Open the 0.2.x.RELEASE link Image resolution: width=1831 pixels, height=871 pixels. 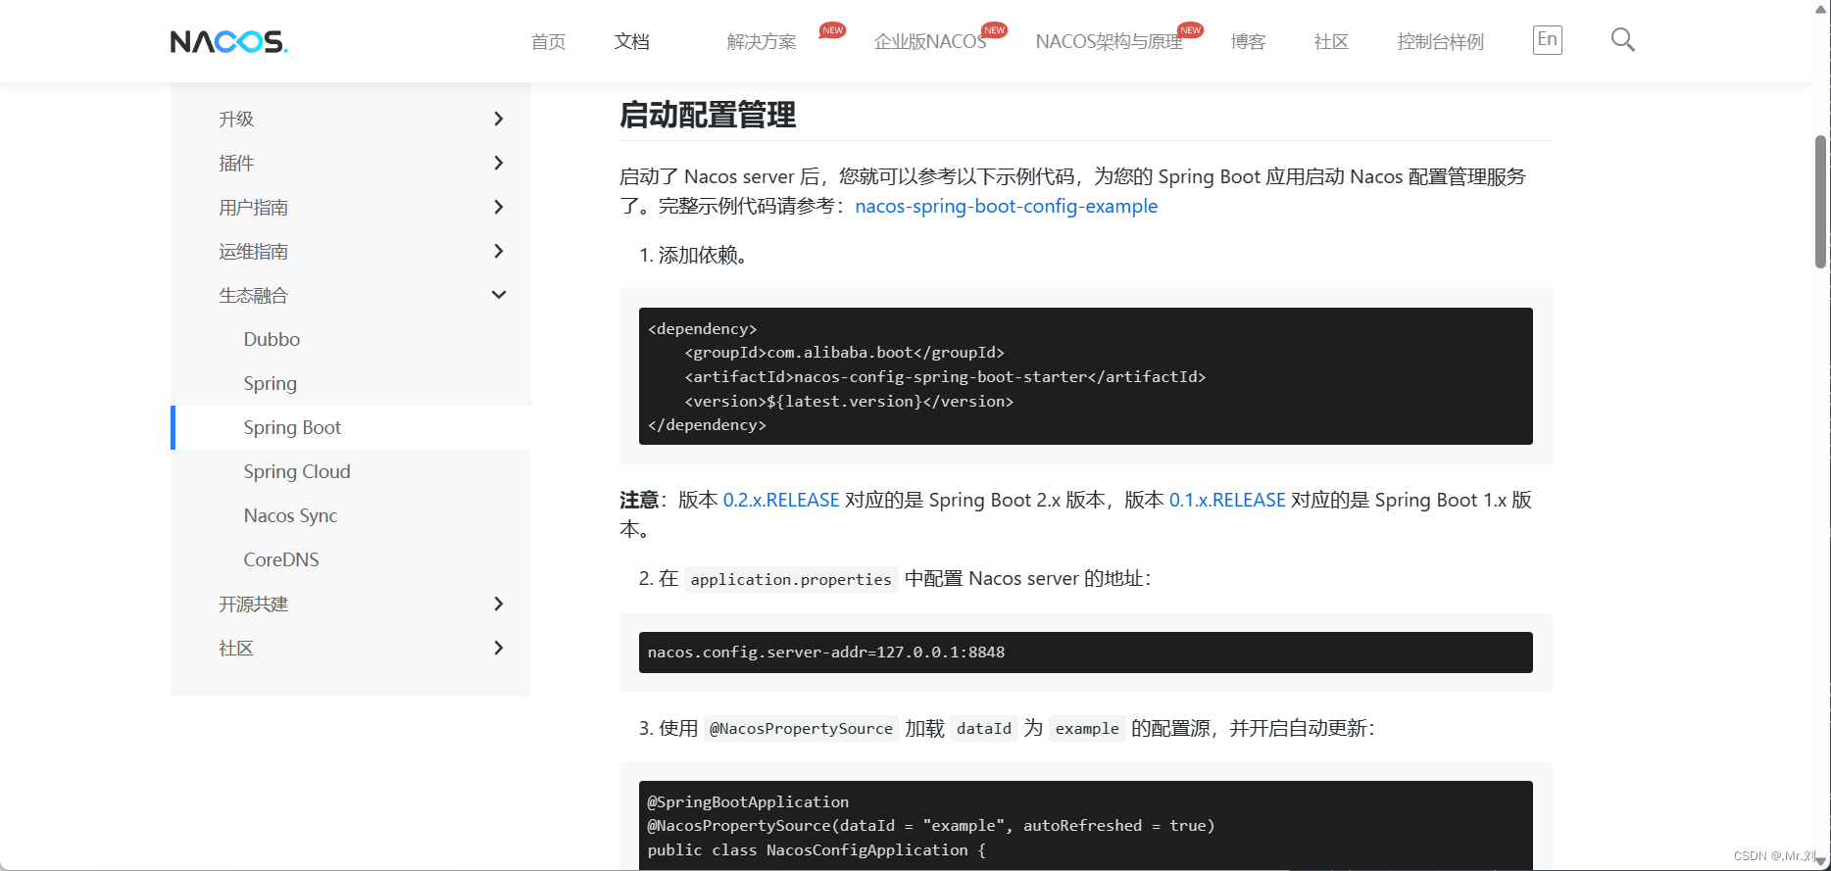pos(781,500)
